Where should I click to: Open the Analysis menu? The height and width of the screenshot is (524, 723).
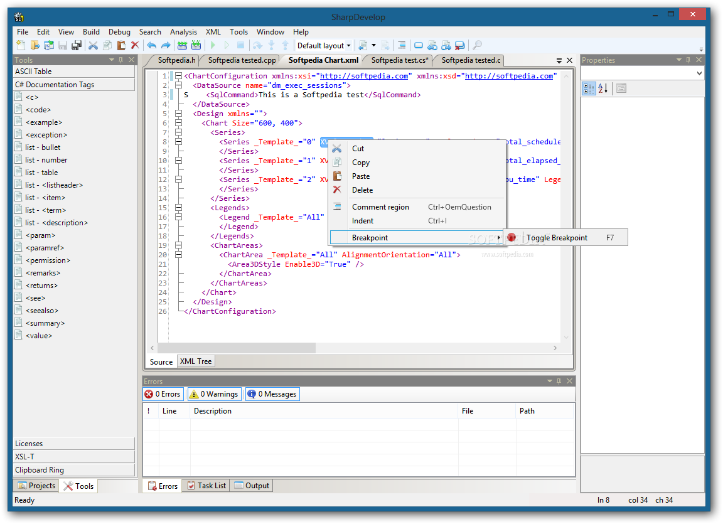click(x=183, y=32)
